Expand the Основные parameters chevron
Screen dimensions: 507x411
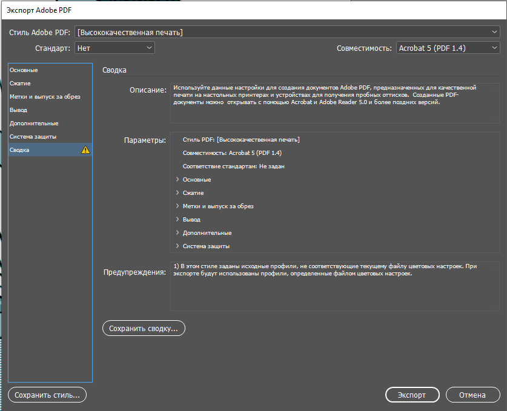(177, 179)
